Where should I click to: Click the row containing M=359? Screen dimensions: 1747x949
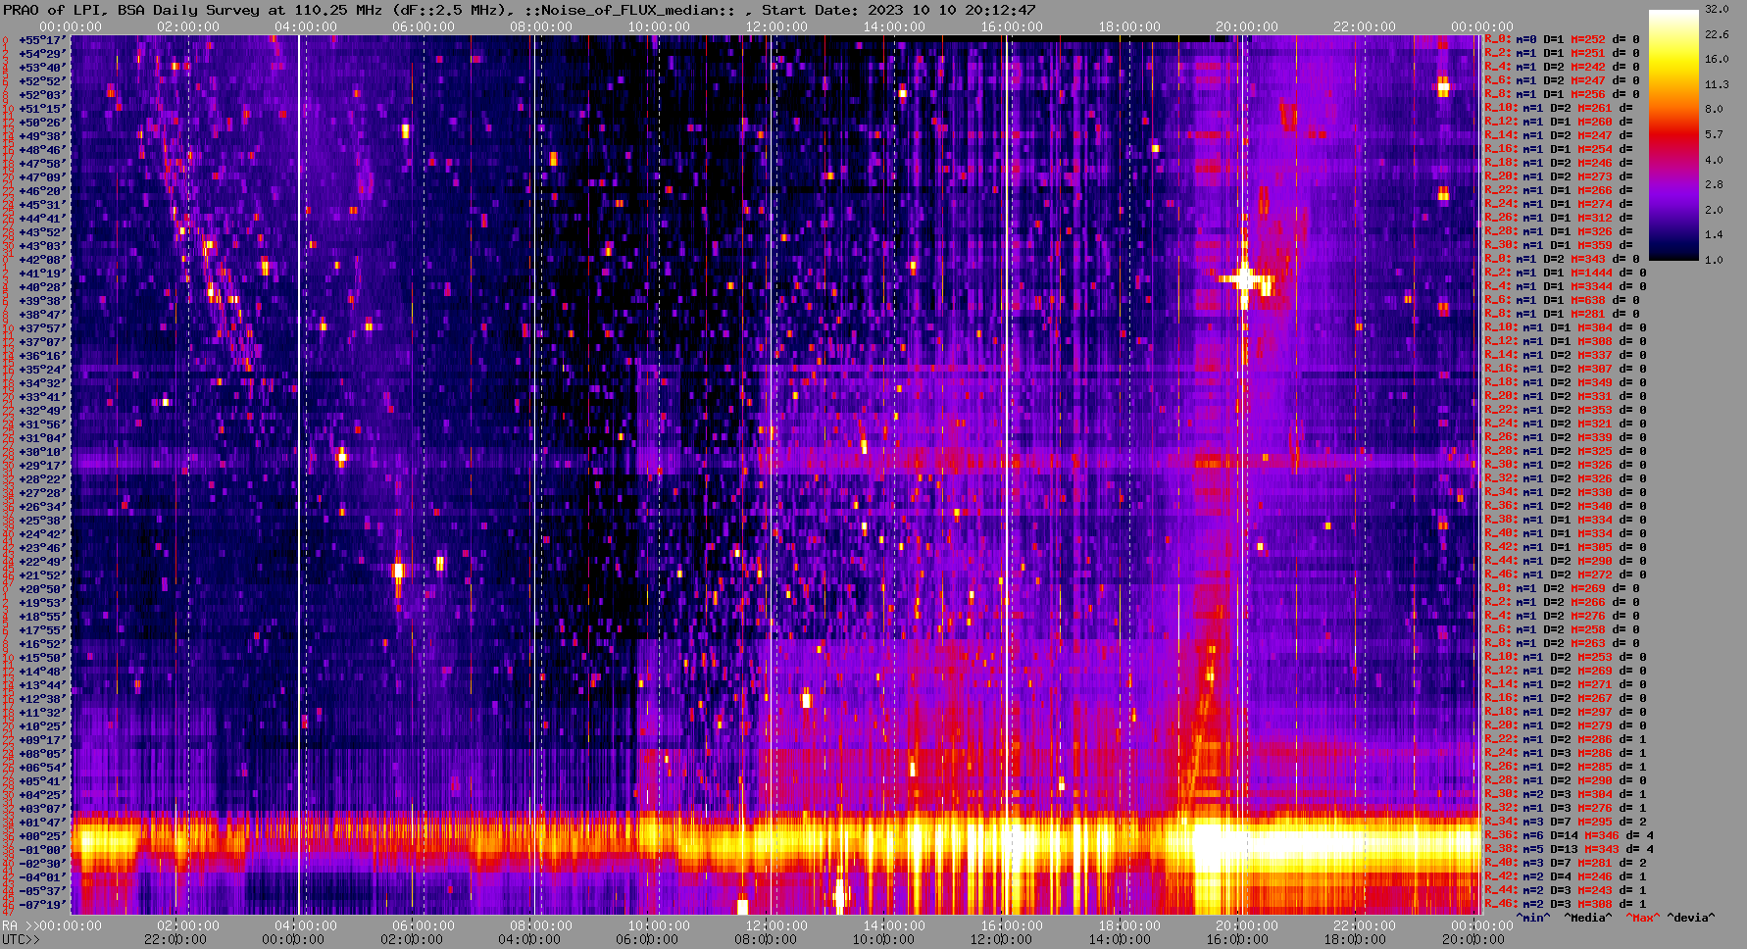point(1559,246)
